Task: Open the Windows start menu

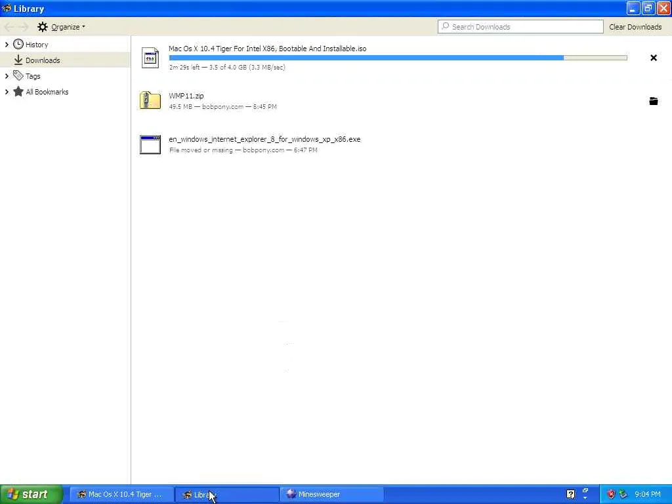Action: coord(31,494)
